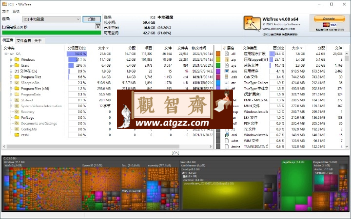The image size is (351, 219).
Task: Click the Users folder icon
Action: click(x=17, y=65)
